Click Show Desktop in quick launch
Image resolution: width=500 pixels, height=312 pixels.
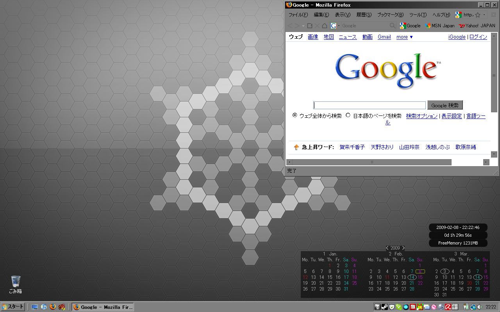coord(35,307)
